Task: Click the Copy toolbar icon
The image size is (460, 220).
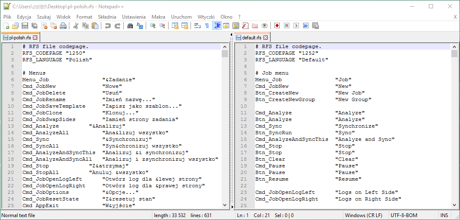Action: (x=86, y=26)
